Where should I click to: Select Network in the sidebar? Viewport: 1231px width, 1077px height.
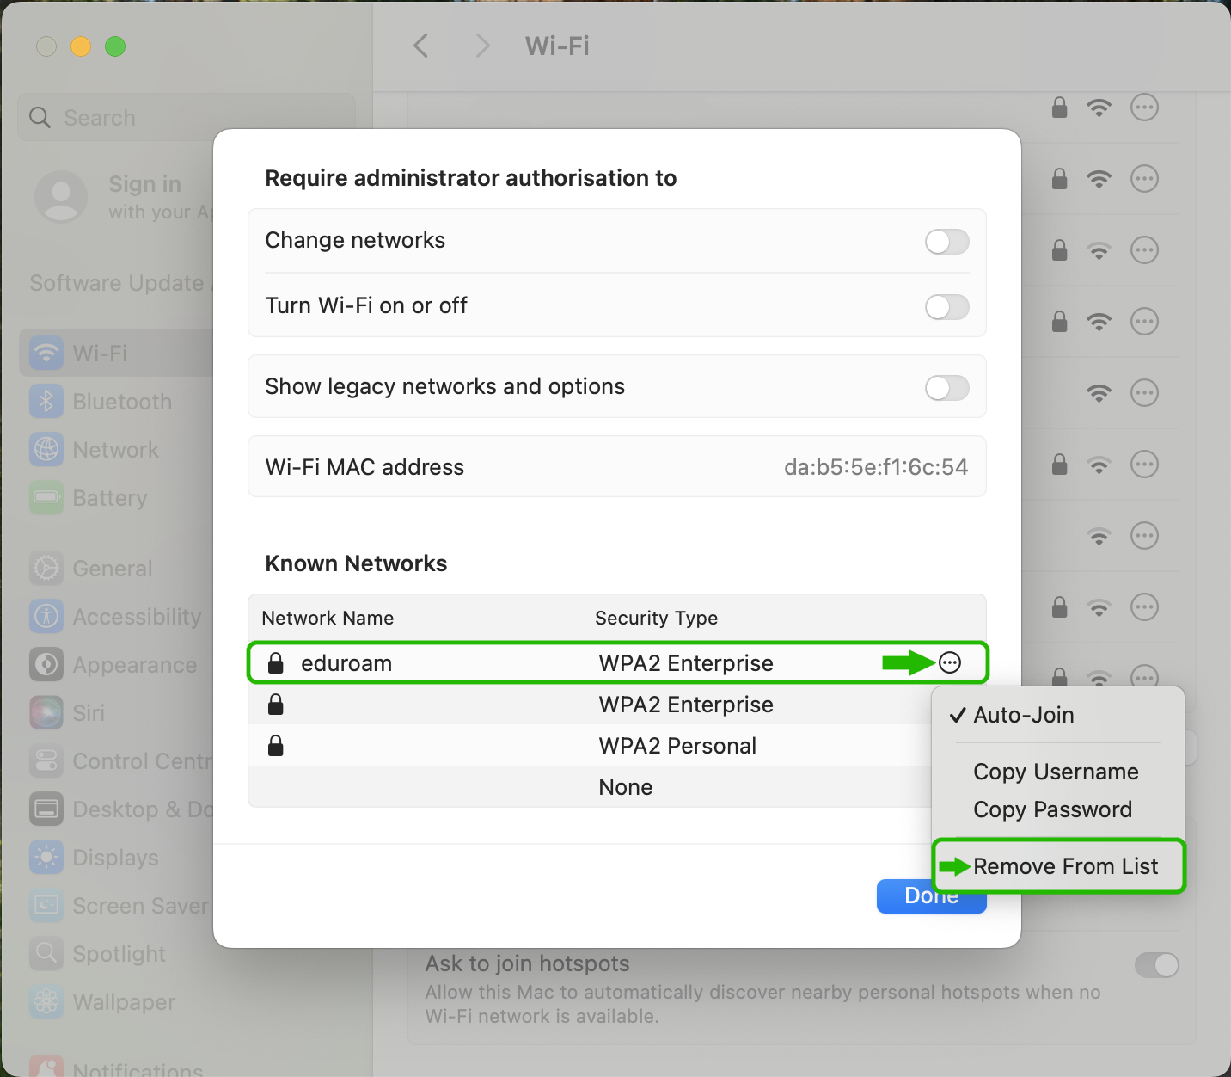[115, 449]
